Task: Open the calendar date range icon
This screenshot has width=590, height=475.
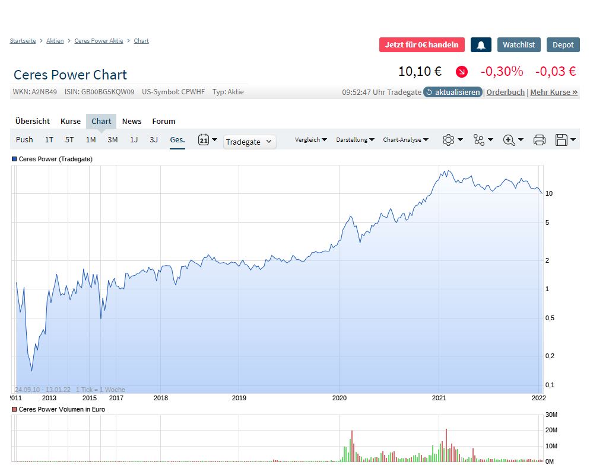Action: [204, 140]
